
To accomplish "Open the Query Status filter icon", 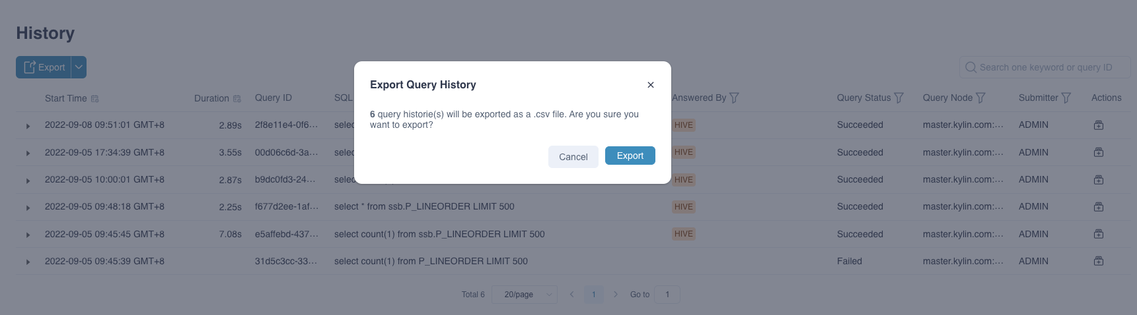I will [899, 98].
